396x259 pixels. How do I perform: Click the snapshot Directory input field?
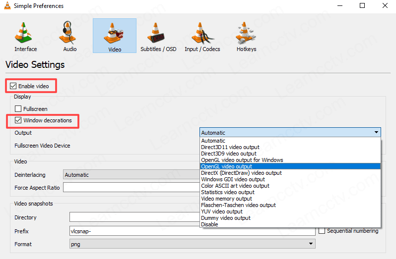tap(134, 217)
